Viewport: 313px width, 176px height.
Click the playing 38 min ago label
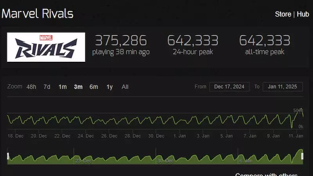pyautogui.click(x=121, y=52)
